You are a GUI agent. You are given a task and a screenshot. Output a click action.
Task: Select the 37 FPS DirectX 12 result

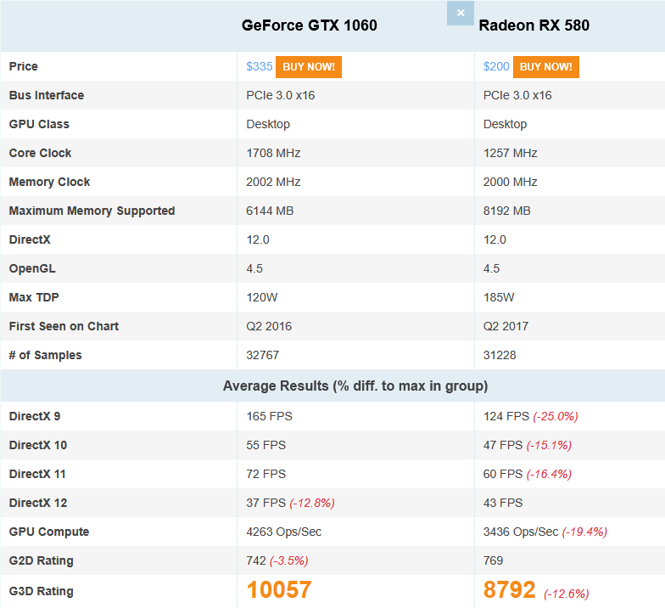point(266,503)
